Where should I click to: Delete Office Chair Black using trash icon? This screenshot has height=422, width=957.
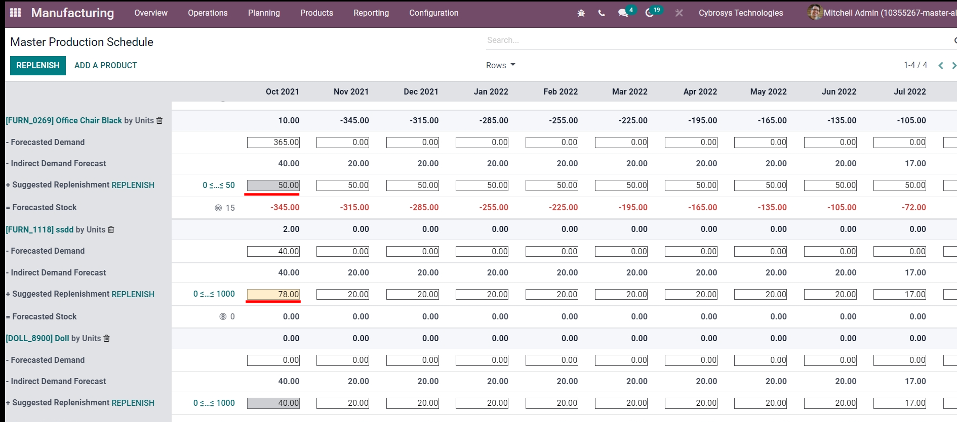click(159, 120)
